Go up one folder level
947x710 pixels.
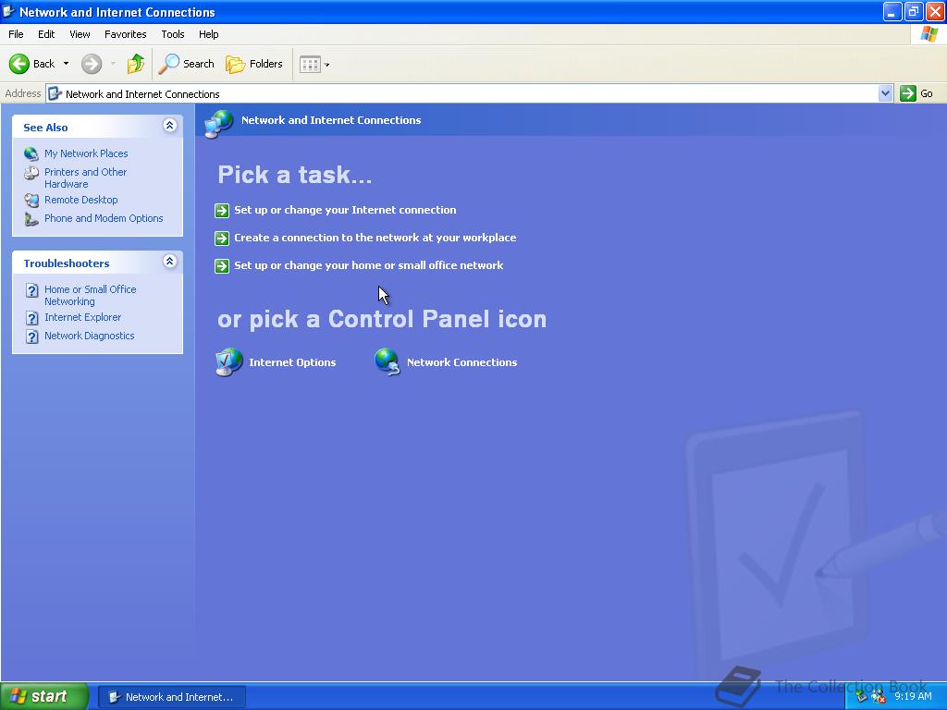point(136,64)
